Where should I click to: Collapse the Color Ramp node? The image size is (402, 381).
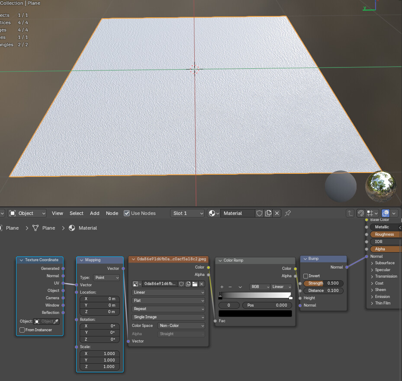220,261
